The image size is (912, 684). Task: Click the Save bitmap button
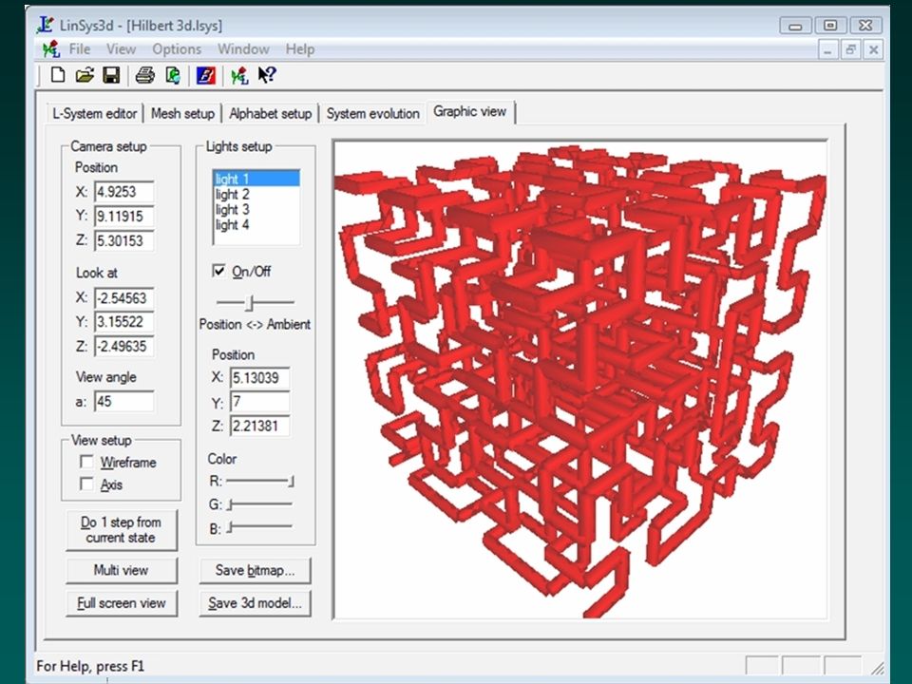pos(255,571)
